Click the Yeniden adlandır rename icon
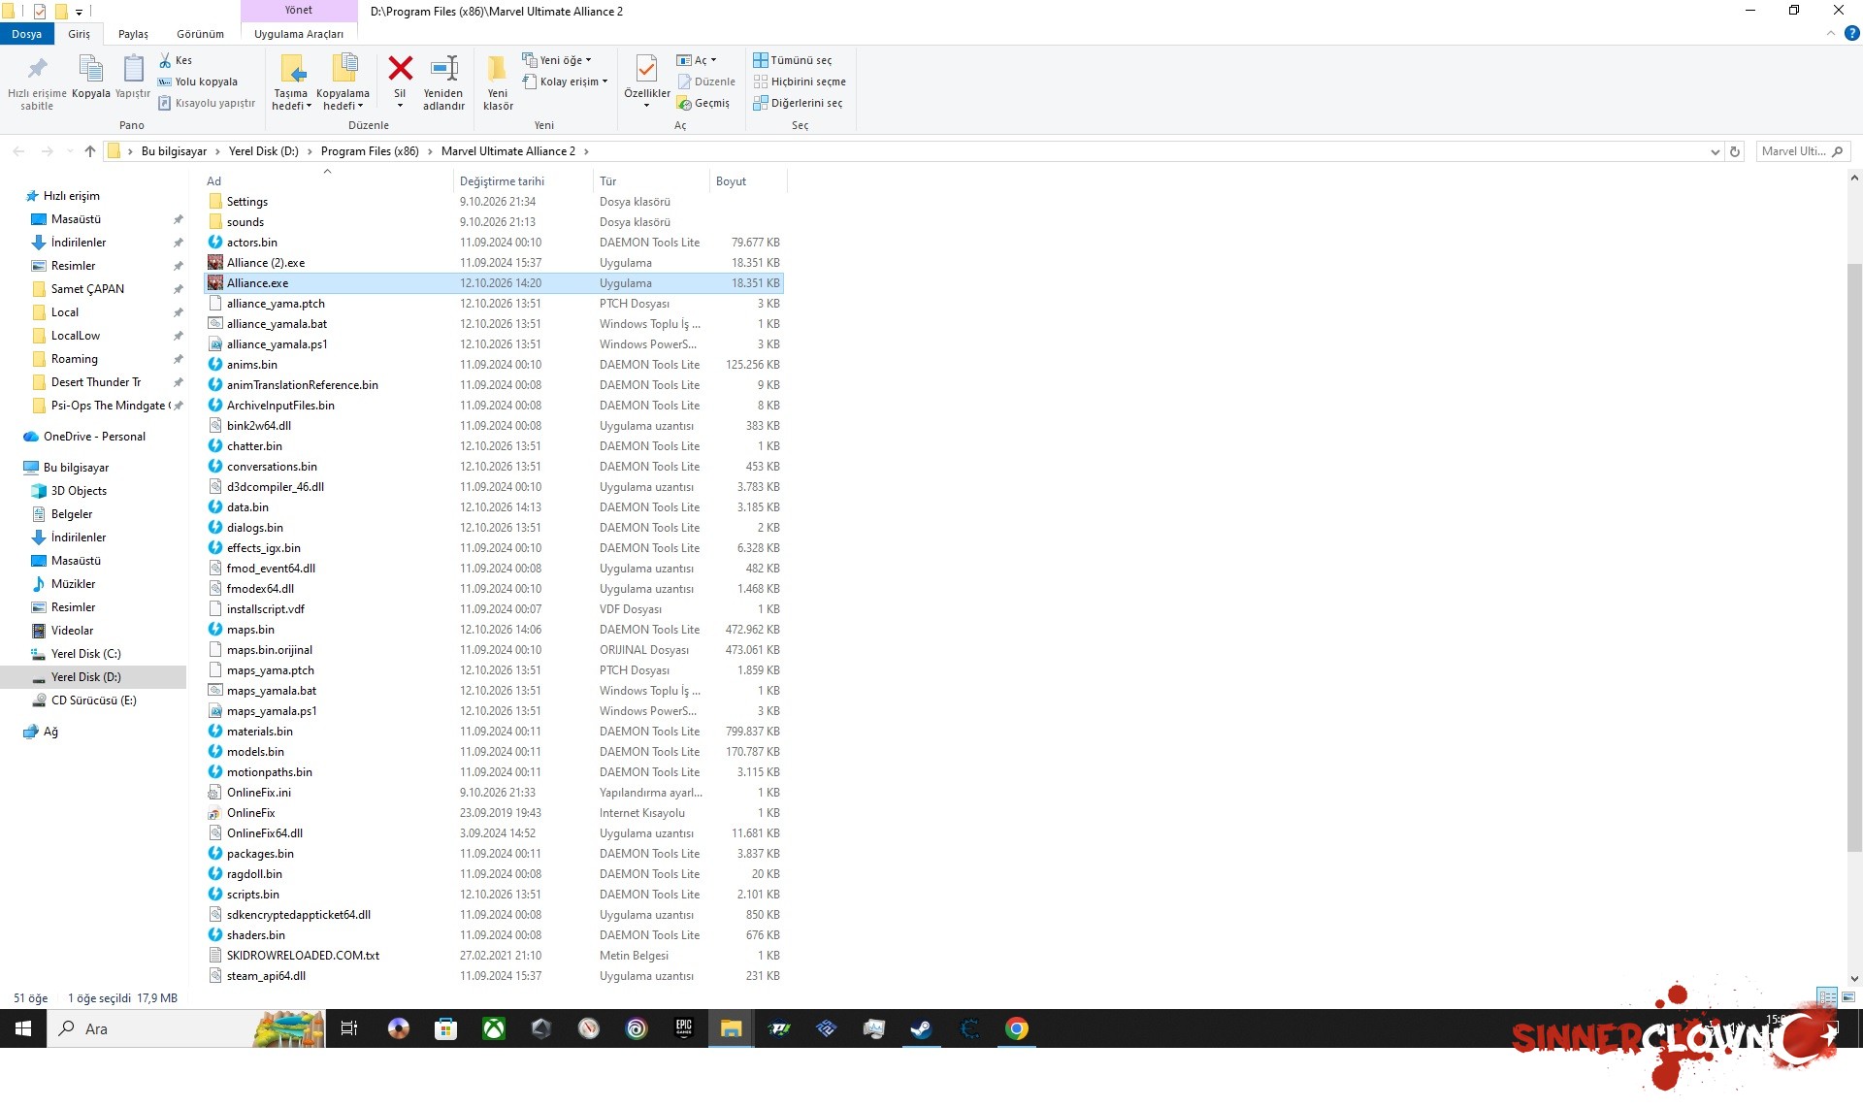This screenshot has height=1108, width=1863. click(443, 69)
